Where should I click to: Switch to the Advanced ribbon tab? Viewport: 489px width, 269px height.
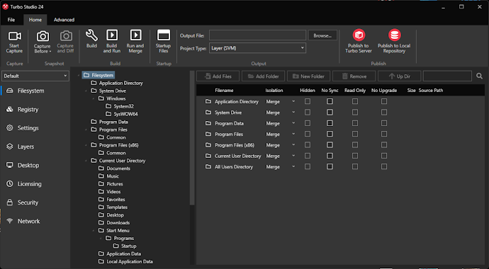coord(64,20)
